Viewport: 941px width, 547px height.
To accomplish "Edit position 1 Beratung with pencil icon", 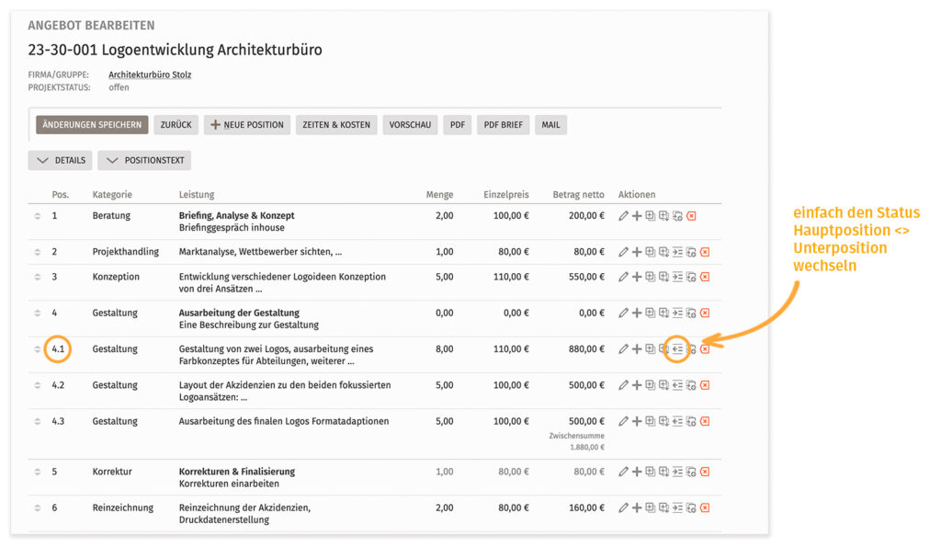I will [623, 215].
